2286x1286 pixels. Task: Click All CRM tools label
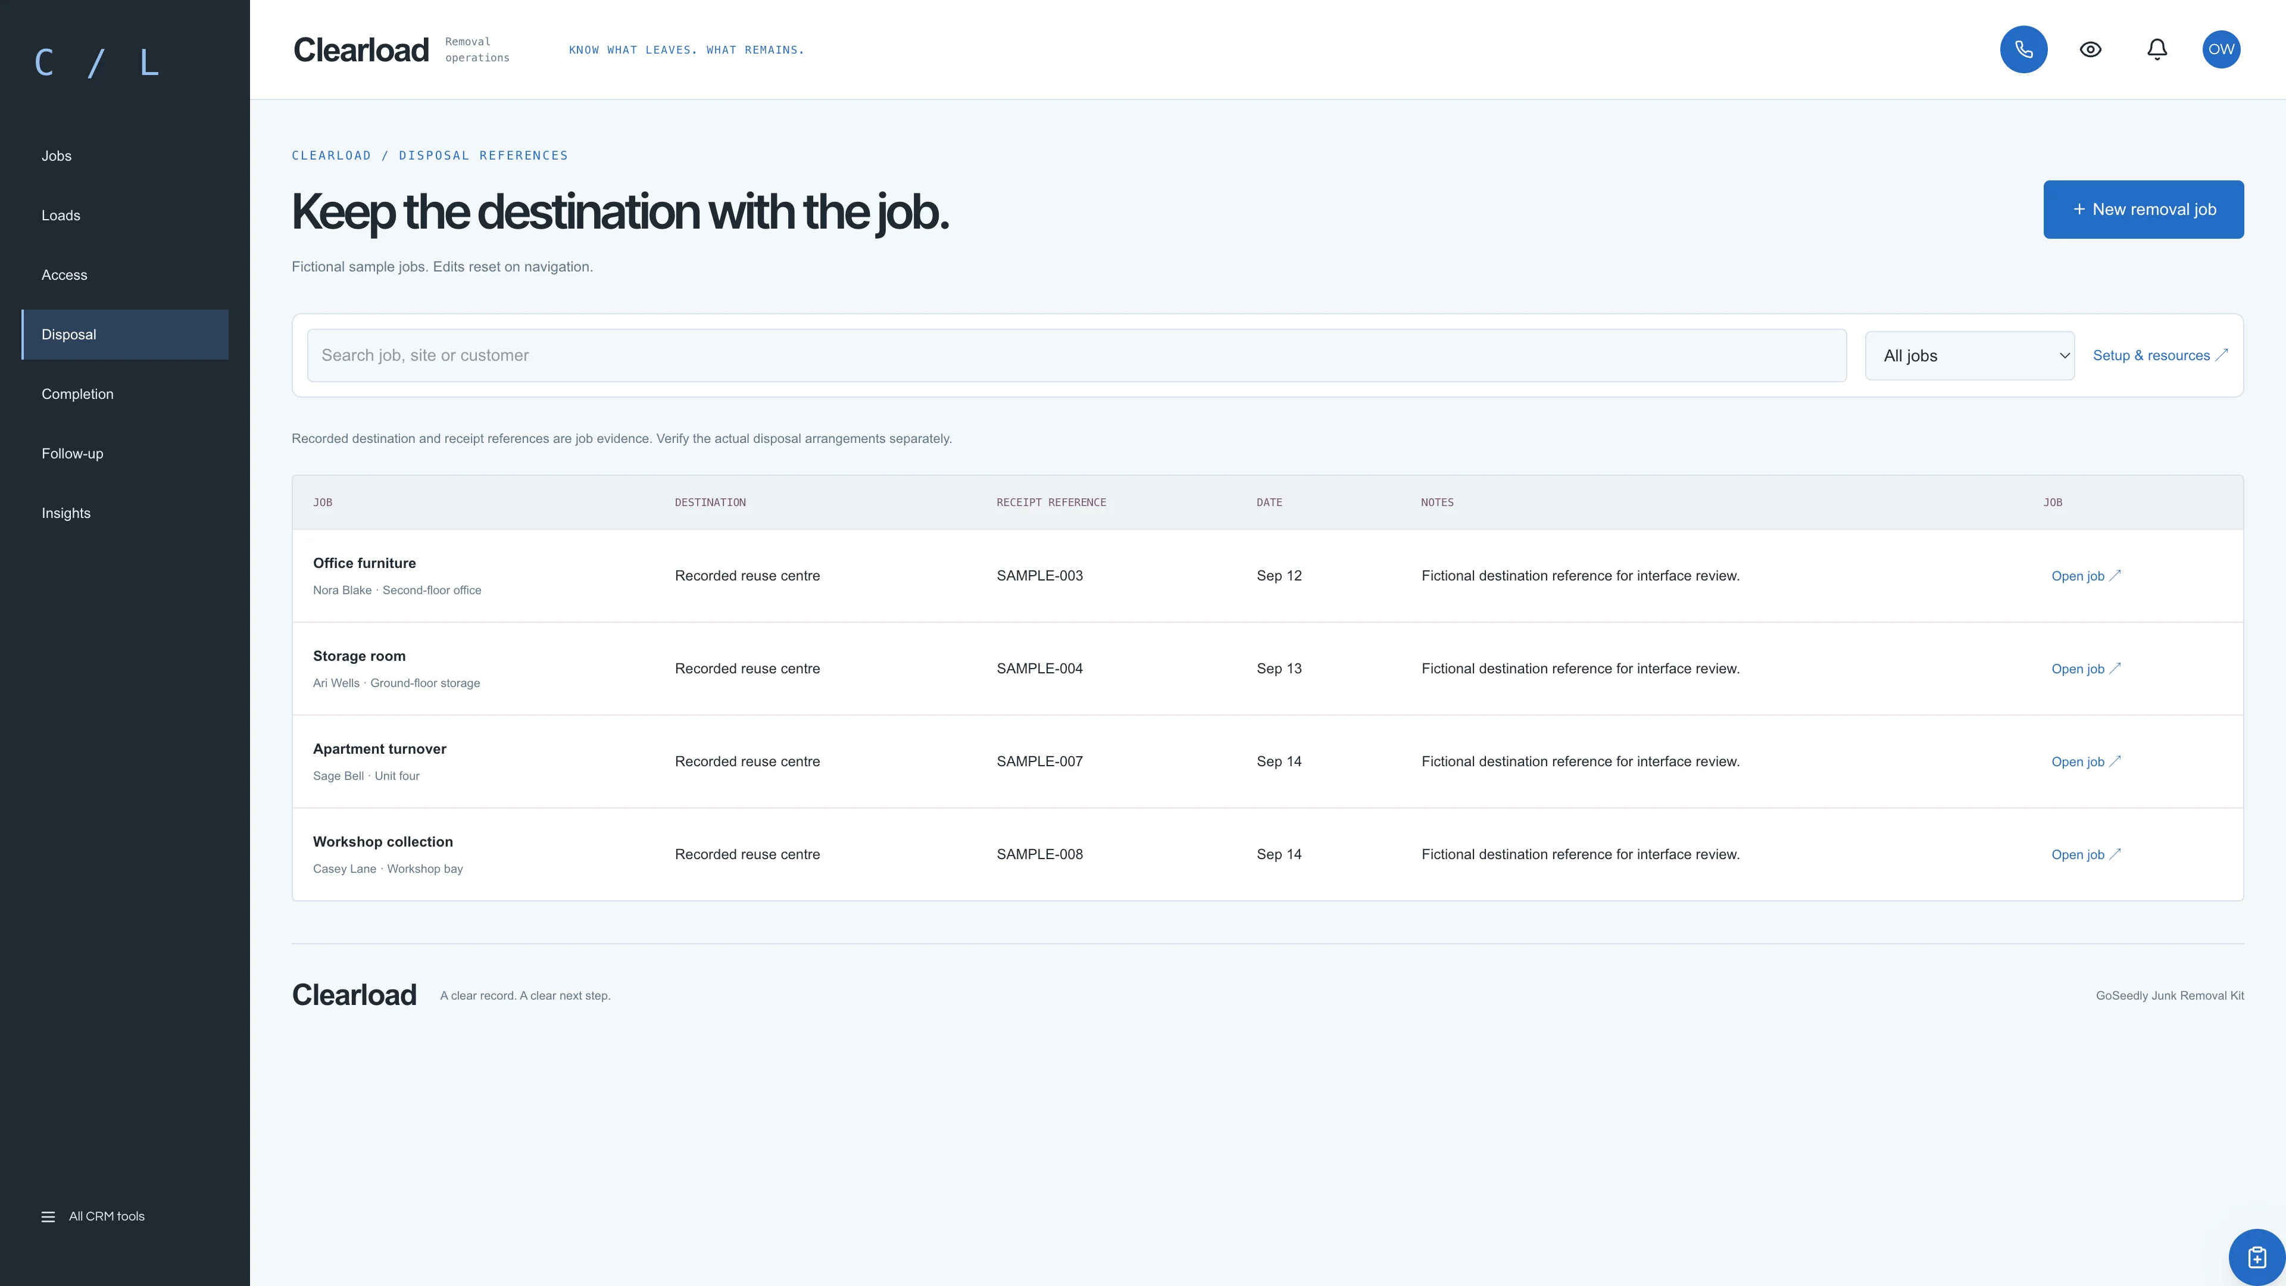107,1217
